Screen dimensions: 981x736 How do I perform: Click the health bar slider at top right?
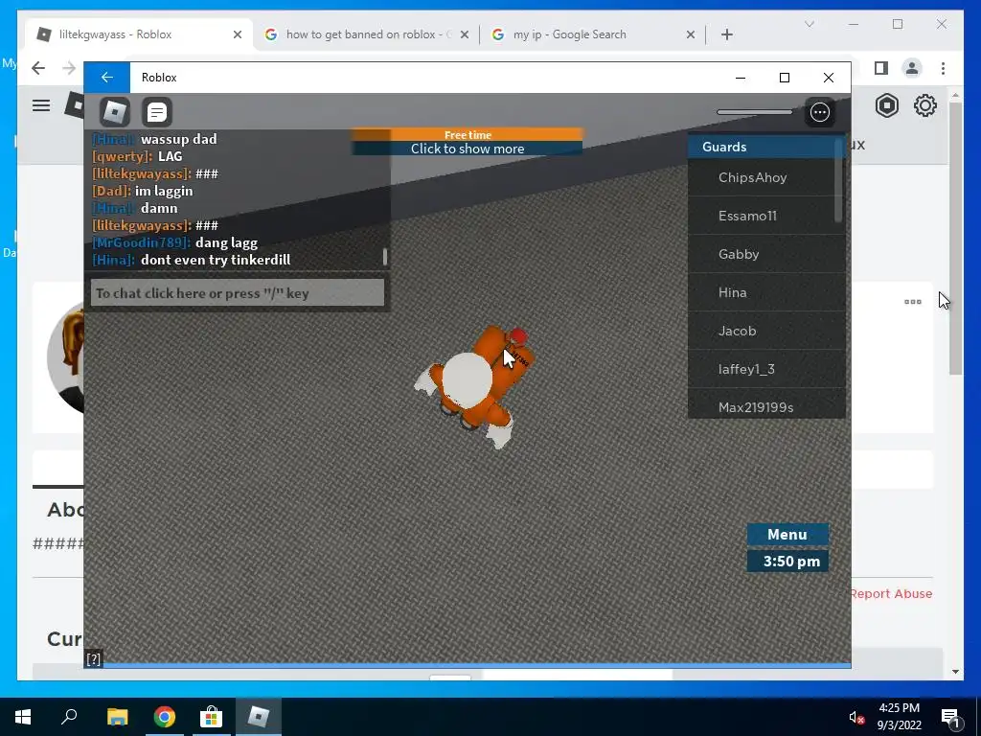[x=755, y=112]
